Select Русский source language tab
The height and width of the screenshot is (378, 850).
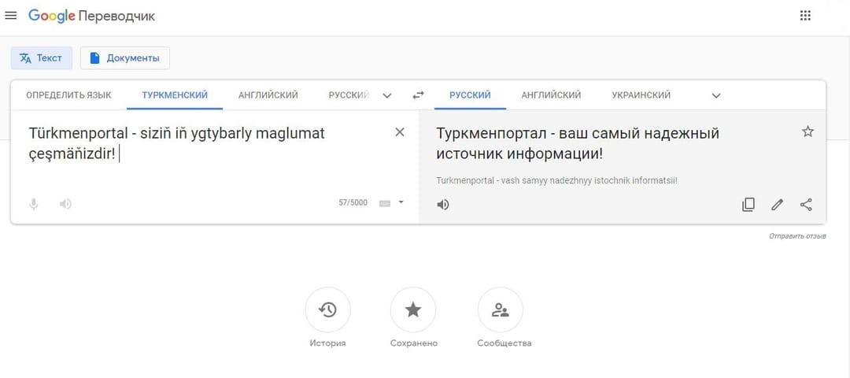click(x=349, y=95)
